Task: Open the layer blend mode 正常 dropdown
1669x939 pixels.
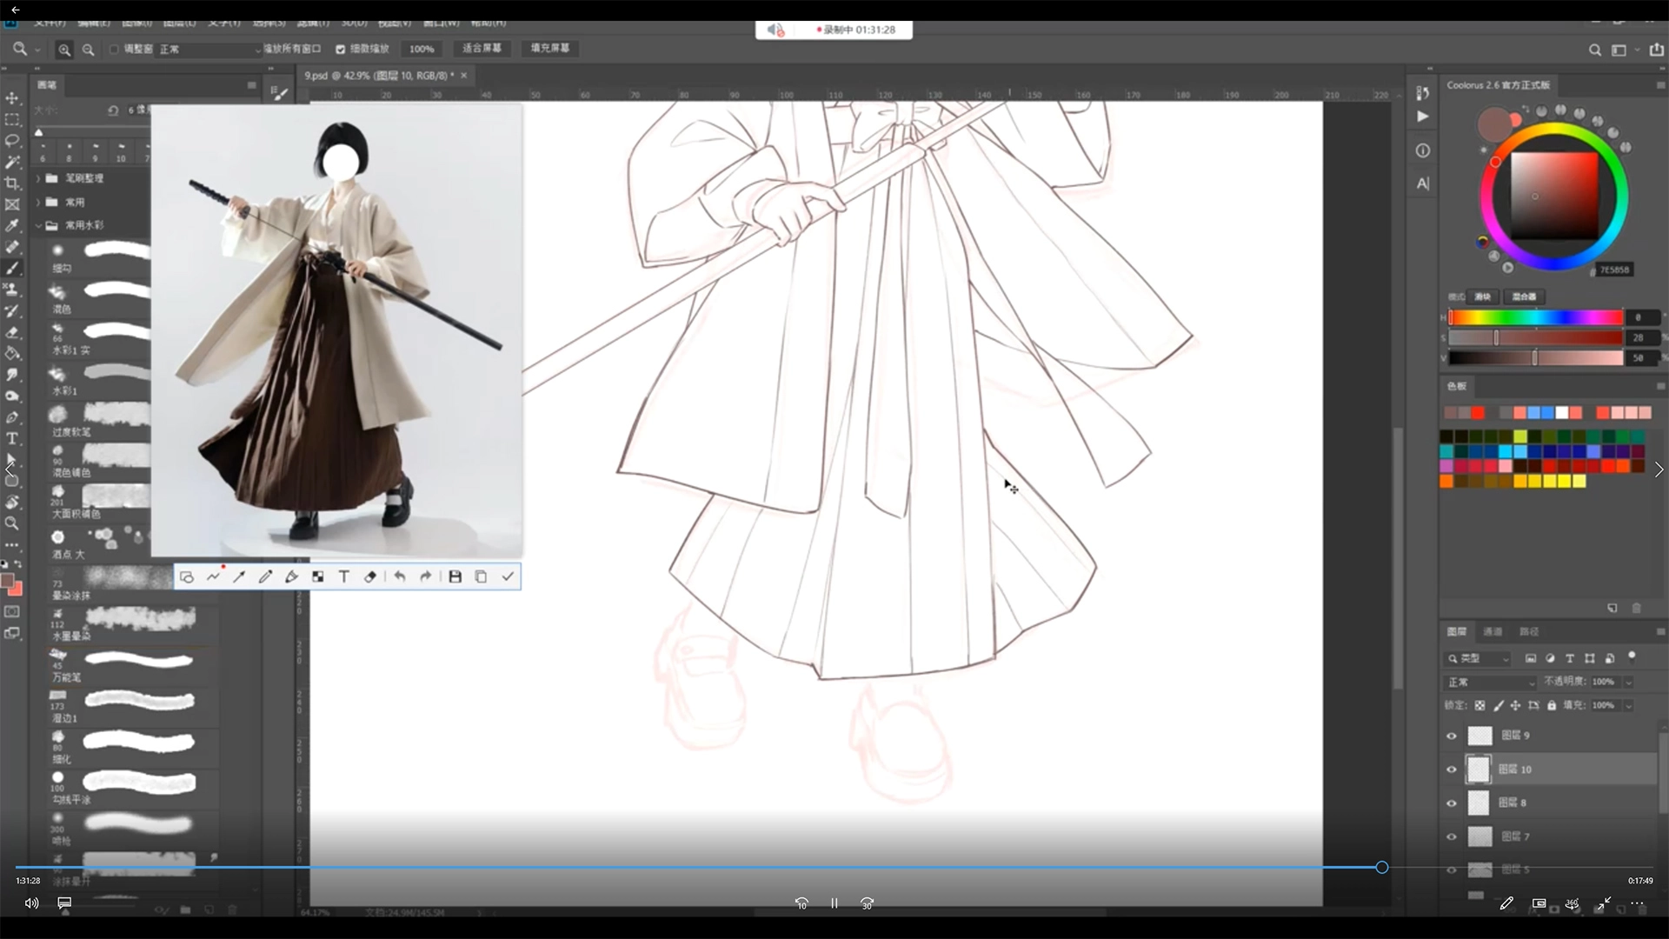Action: tap(1490, 682)
